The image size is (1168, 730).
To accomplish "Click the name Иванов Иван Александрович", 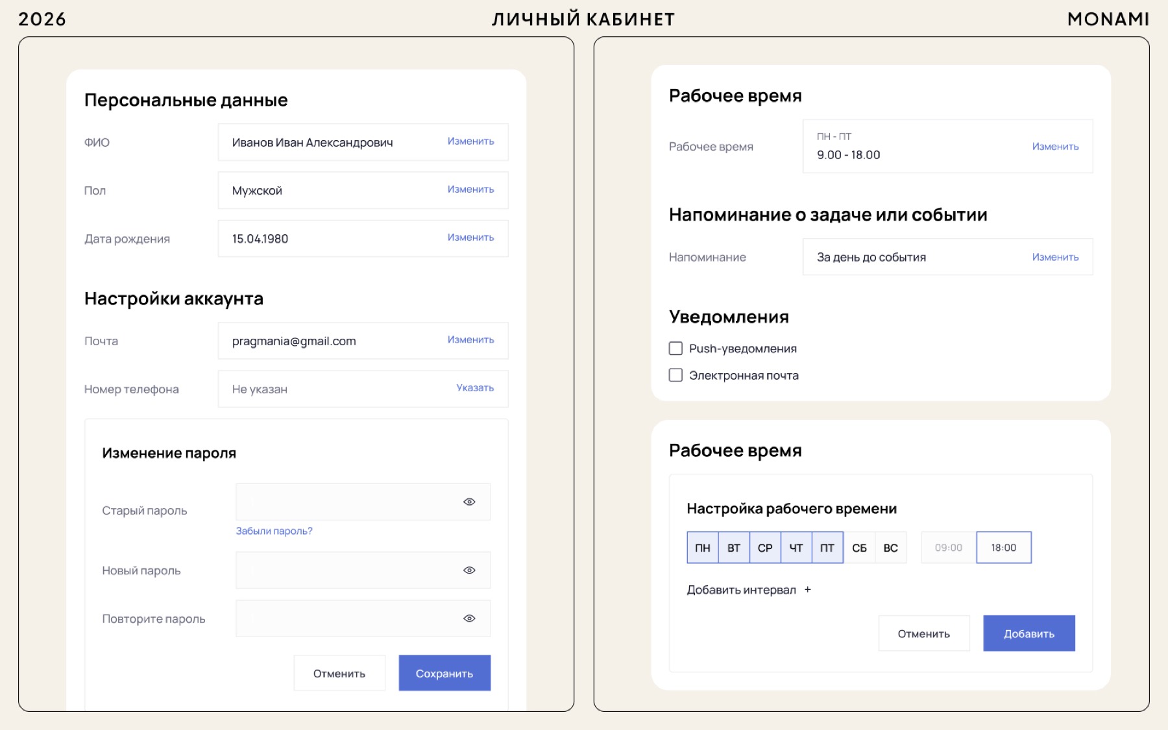I will click(x=312, y=143).
